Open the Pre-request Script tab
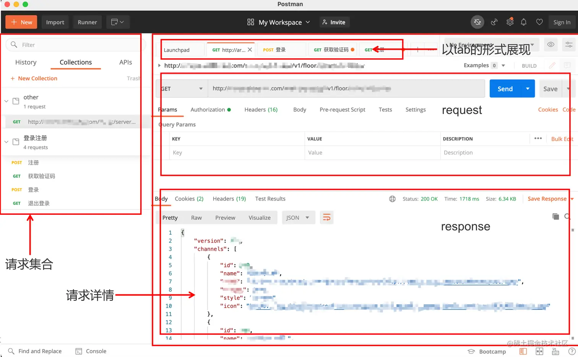 (343, 110)
